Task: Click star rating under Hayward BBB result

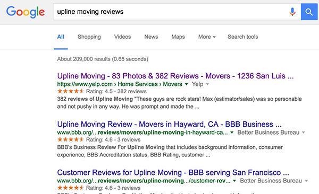Action: click(x=70, y=139)
